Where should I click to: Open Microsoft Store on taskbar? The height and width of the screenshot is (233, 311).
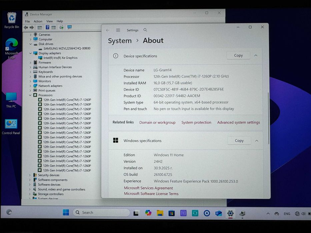tap(172, 213)
